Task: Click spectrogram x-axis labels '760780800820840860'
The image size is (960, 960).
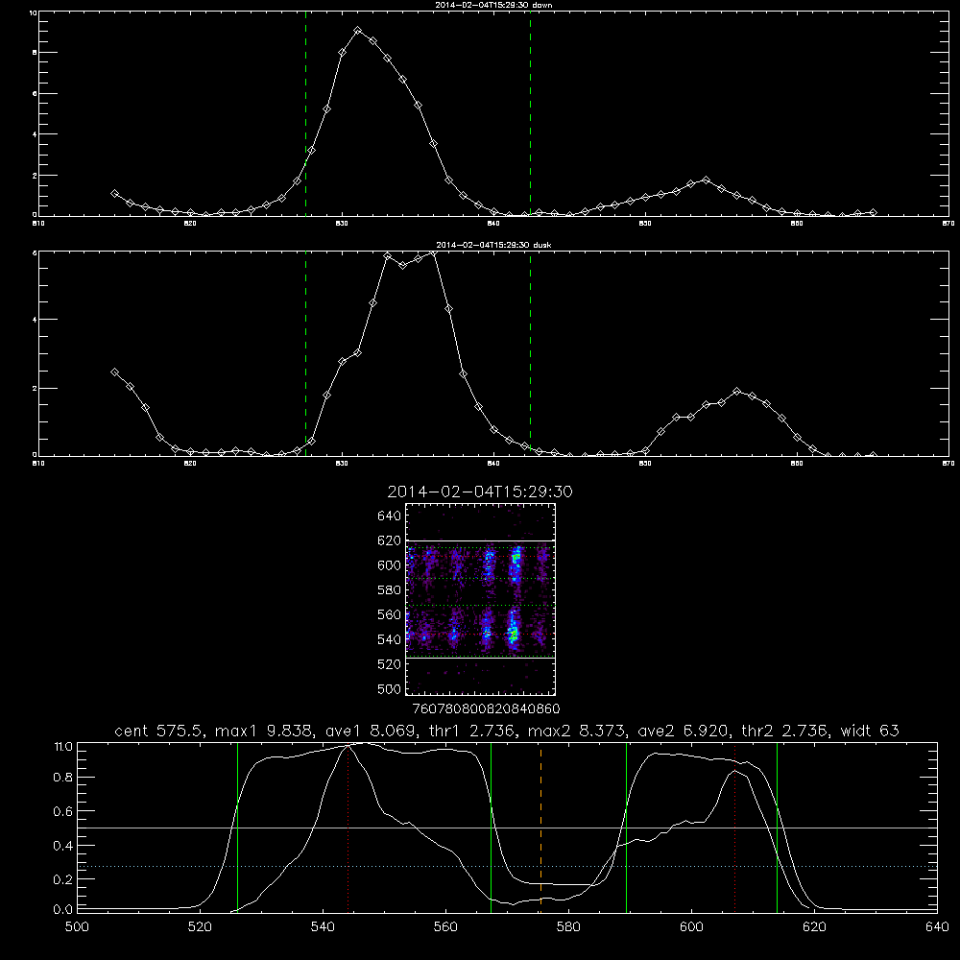Action: 487,709
